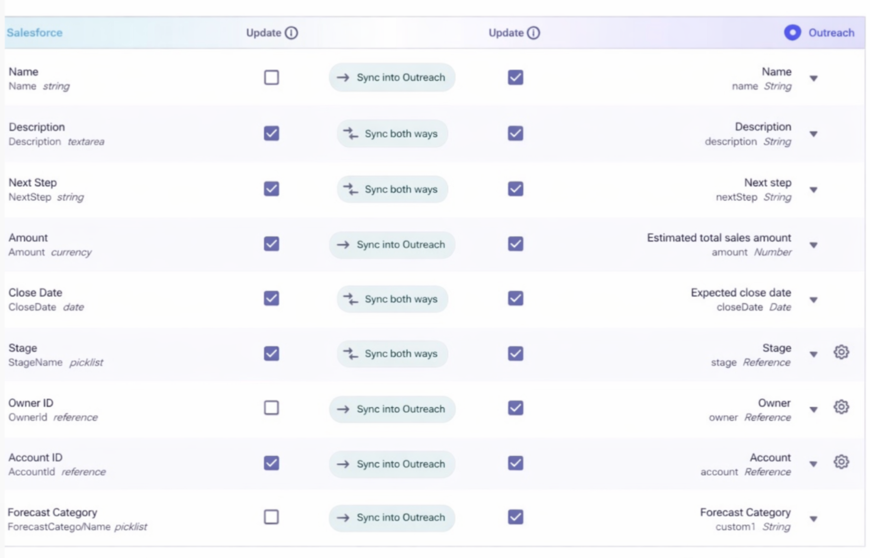
Task: Select Salesforce CloseDate date field label
Action: tap(46, 299)
